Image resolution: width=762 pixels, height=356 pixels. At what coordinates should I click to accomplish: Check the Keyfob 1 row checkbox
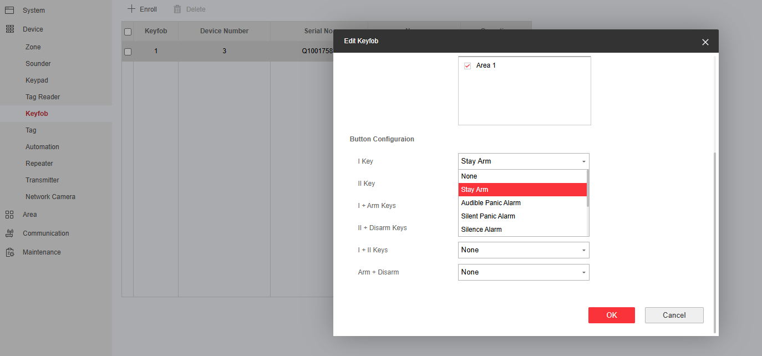coord(128,52)
